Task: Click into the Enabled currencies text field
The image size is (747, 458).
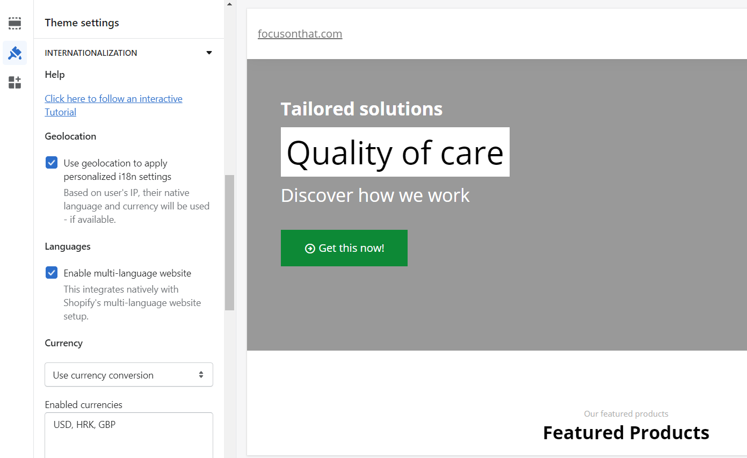Action: pos(129,435)
